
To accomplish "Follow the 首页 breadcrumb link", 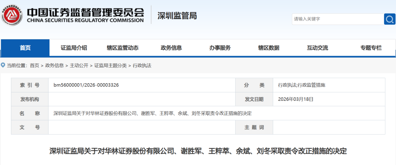I will (34, 66).
